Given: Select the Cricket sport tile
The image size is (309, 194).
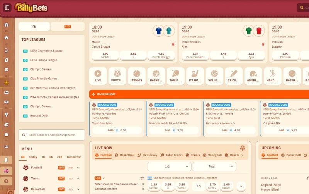Looking at the screenshot, I should [x=234, y=76].
